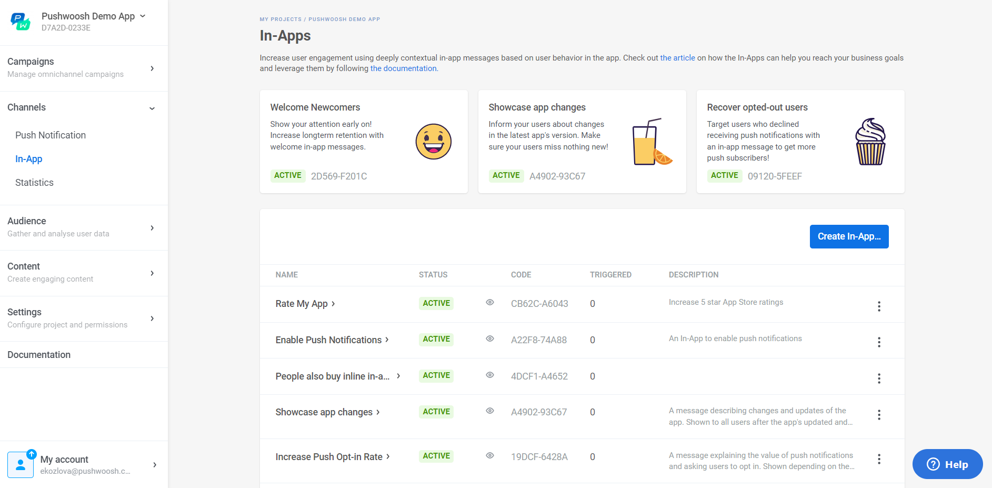The height and width of the screenshot is (488, 992).
Task: Collapse the Channels sidebar section
Action: [152, 108]
